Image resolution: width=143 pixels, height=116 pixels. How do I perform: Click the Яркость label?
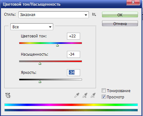[x=28, y=73]
